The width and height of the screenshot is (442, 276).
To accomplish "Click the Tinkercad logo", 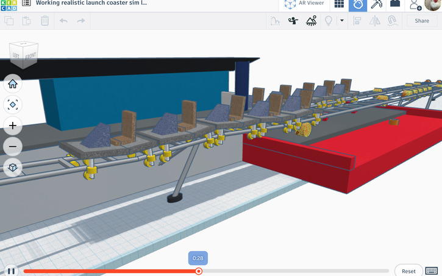I will coord(9,5).
